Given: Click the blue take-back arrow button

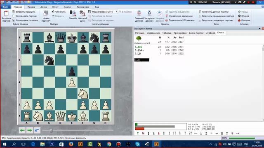Looking at the screenshot, I should pos(37,130).
